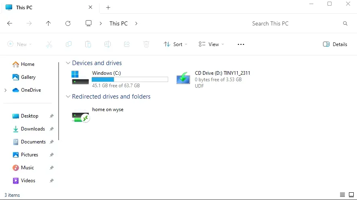Open the Sort dropdown menu
This screenshot has height=200, width=357.
pos(175,44)
